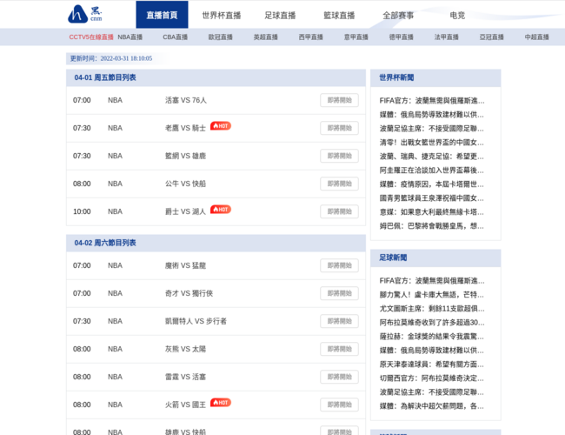Open news 波兰、瑞典、捷克足协：希望更…

[432, 157]
